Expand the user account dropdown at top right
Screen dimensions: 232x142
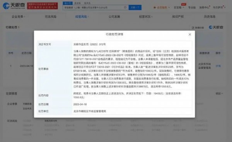pyautogui.click(x=219, y=7)
